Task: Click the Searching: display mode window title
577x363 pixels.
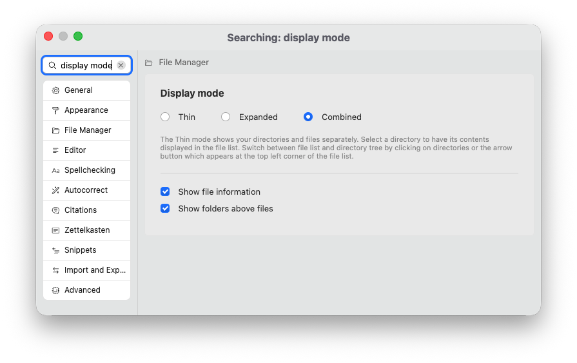Action: pyautogui.click(x=289, y=37)
